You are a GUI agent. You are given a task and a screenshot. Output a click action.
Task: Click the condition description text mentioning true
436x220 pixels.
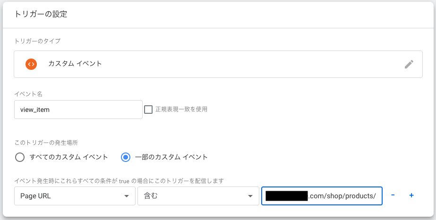tap(119, 180)
